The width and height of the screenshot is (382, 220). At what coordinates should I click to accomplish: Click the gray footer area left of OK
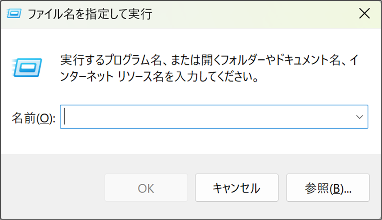tap(52, 188)
